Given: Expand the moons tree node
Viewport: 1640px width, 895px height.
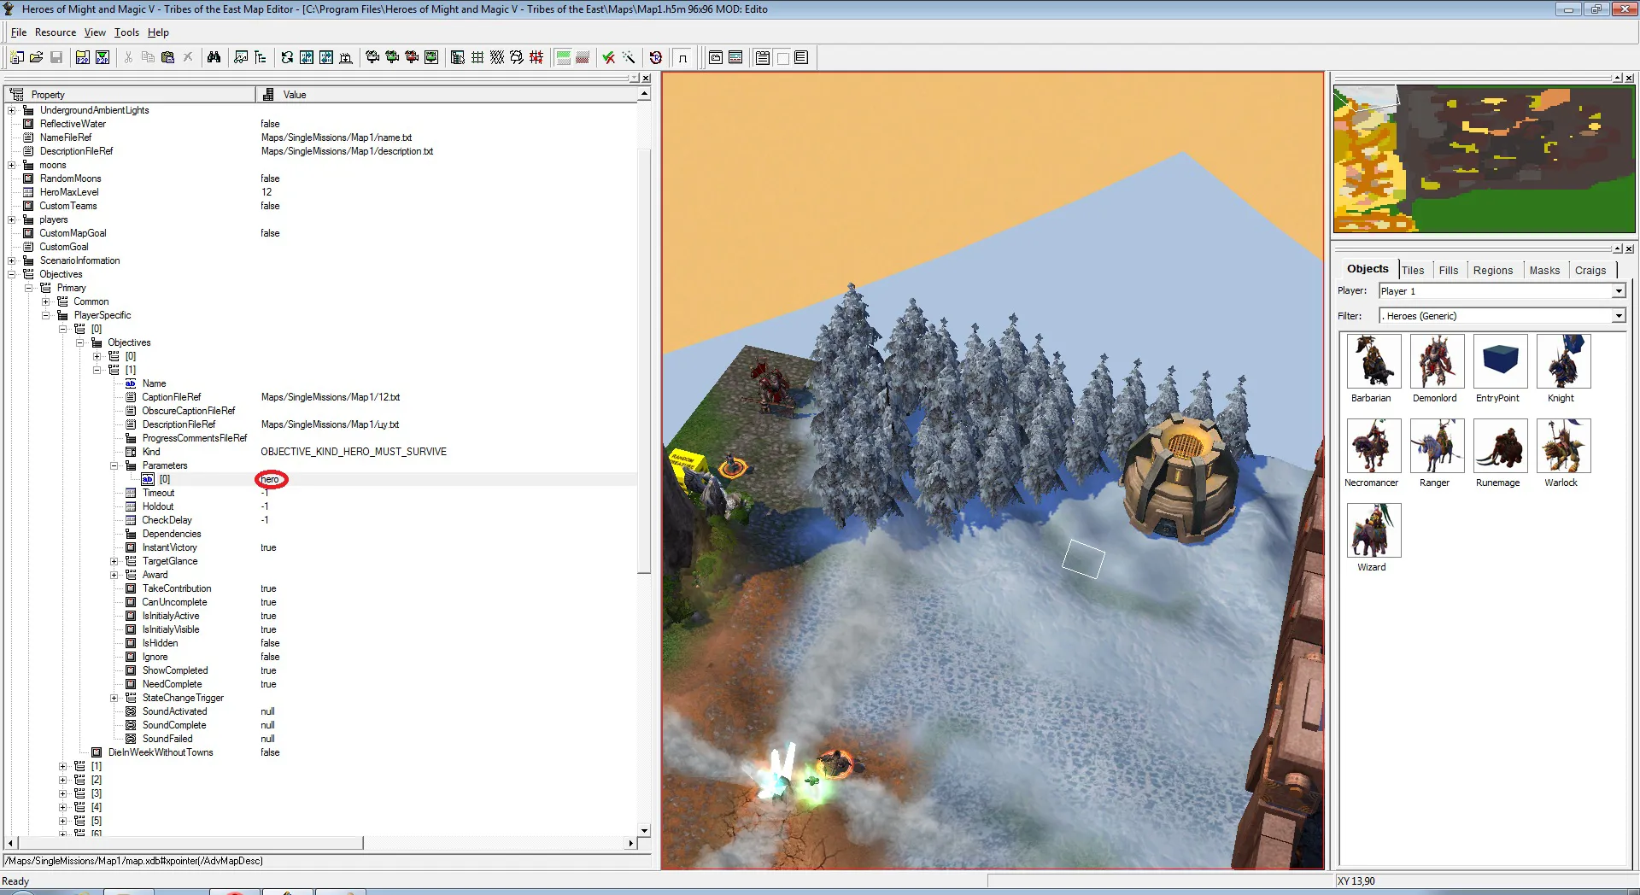Looking at the screenshot, I should coord(11,165).
